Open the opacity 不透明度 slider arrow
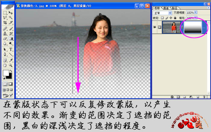 (x=196, y=13)
